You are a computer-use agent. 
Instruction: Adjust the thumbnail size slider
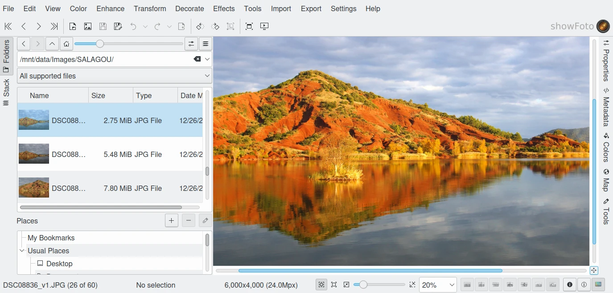pyautogui.click(x=100, y=44)
